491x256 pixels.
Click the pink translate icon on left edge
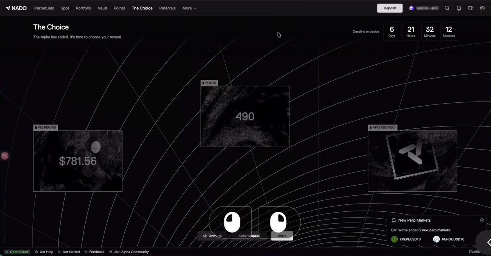pyautogui.click(x=5, y=156)
